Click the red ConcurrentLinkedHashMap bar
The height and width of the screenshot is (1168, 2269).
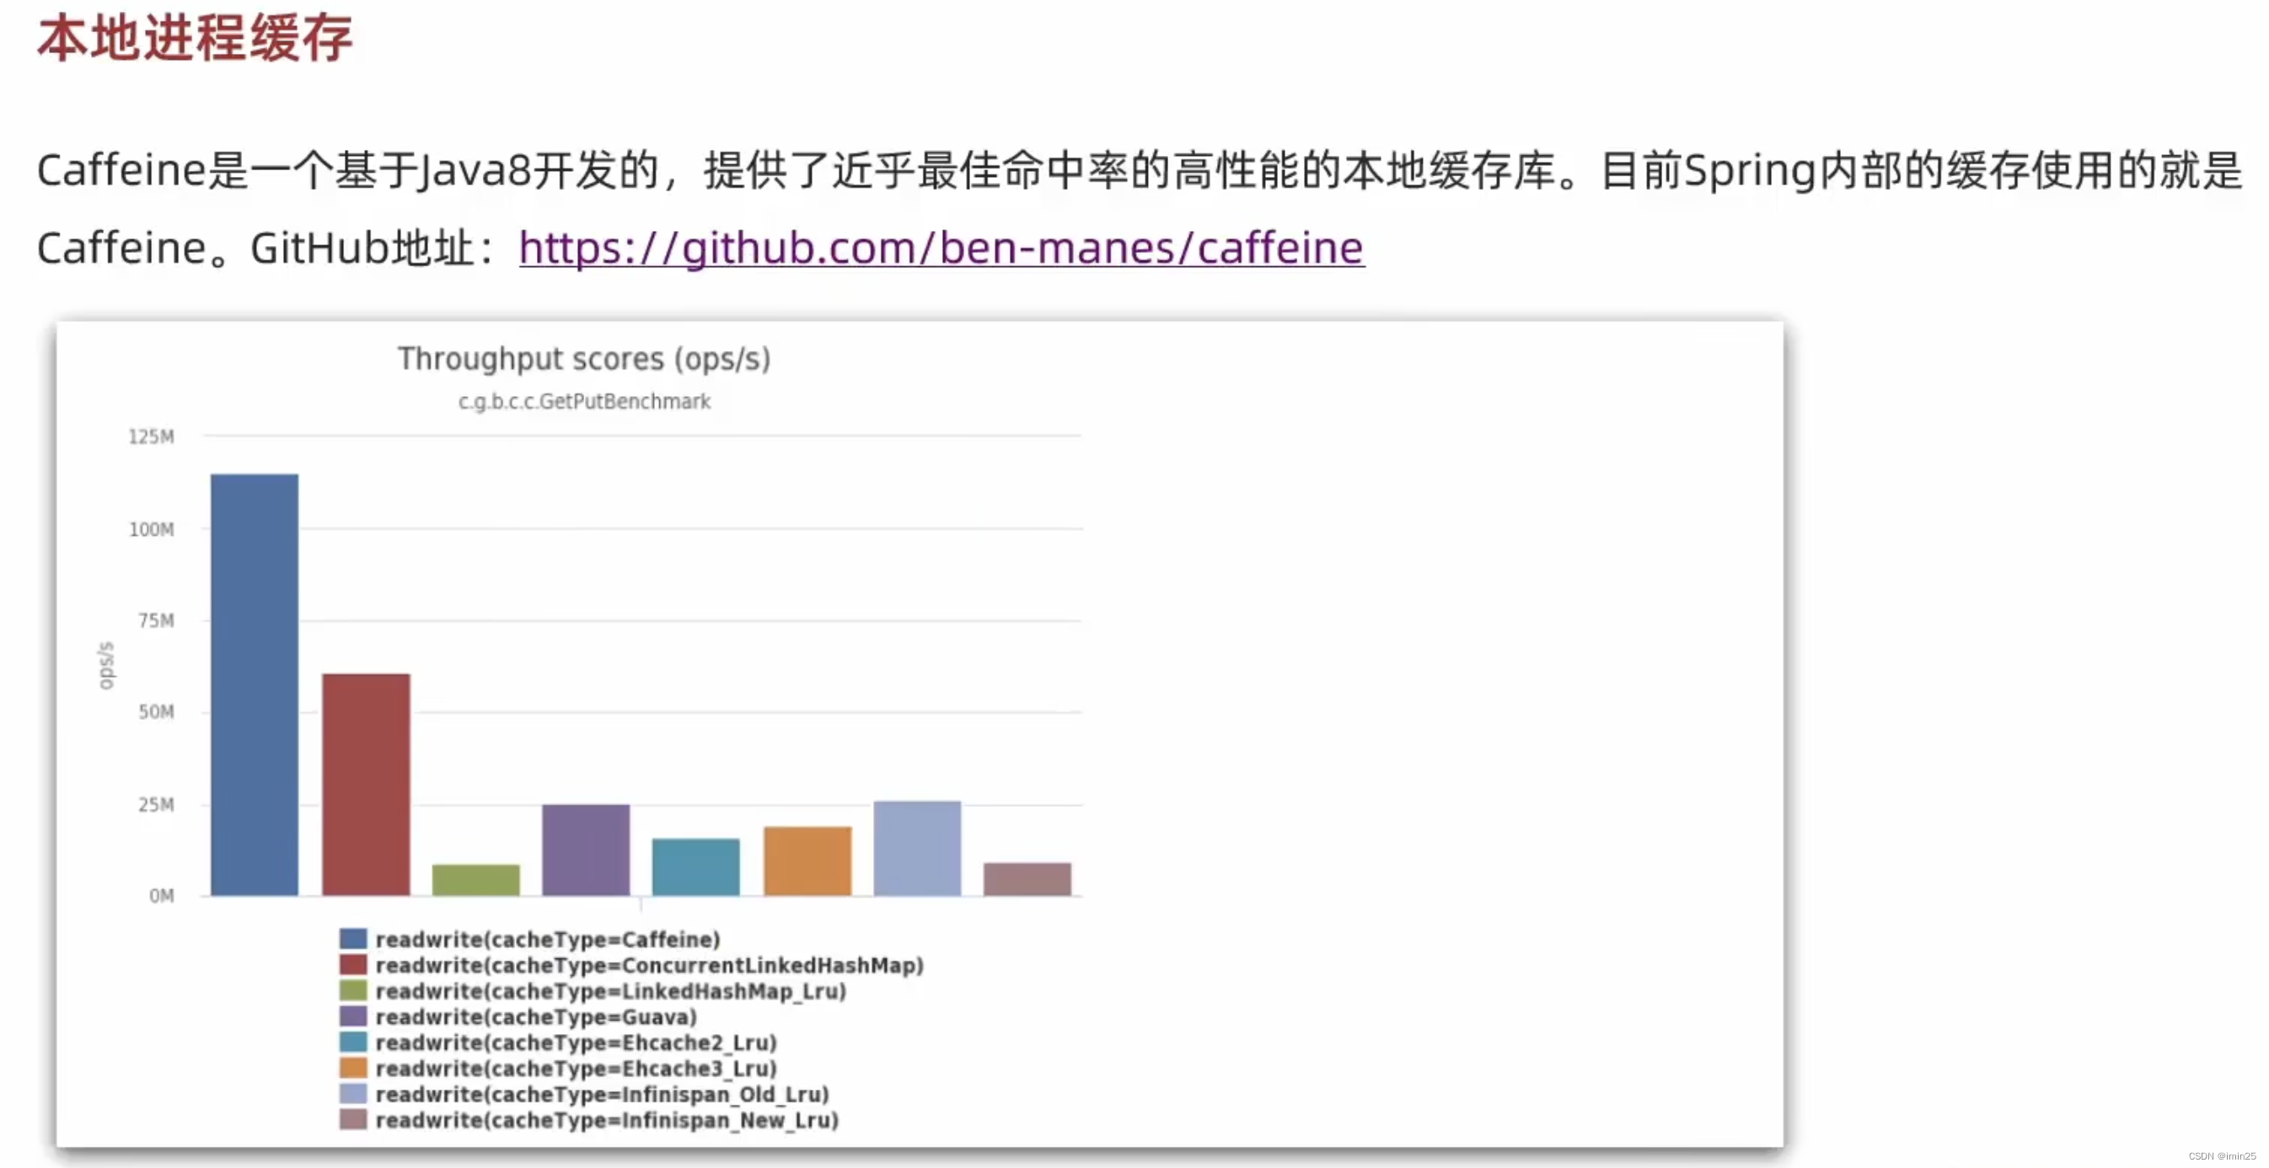(366, 785)
